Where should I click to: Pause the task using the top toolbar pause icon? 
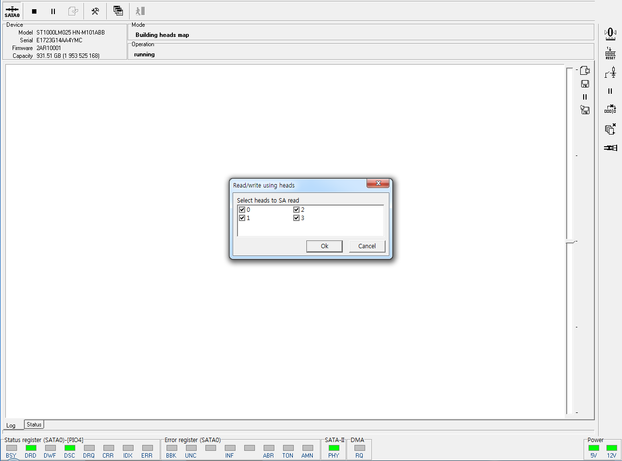pyautogui.click(x=53, y=11)
